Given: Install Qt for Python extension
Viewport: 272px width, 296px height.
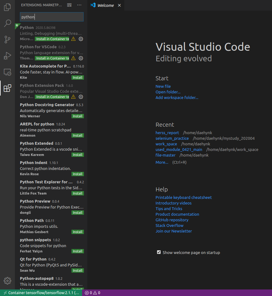Looking at the screenshot, I should (x=78, y=270).
